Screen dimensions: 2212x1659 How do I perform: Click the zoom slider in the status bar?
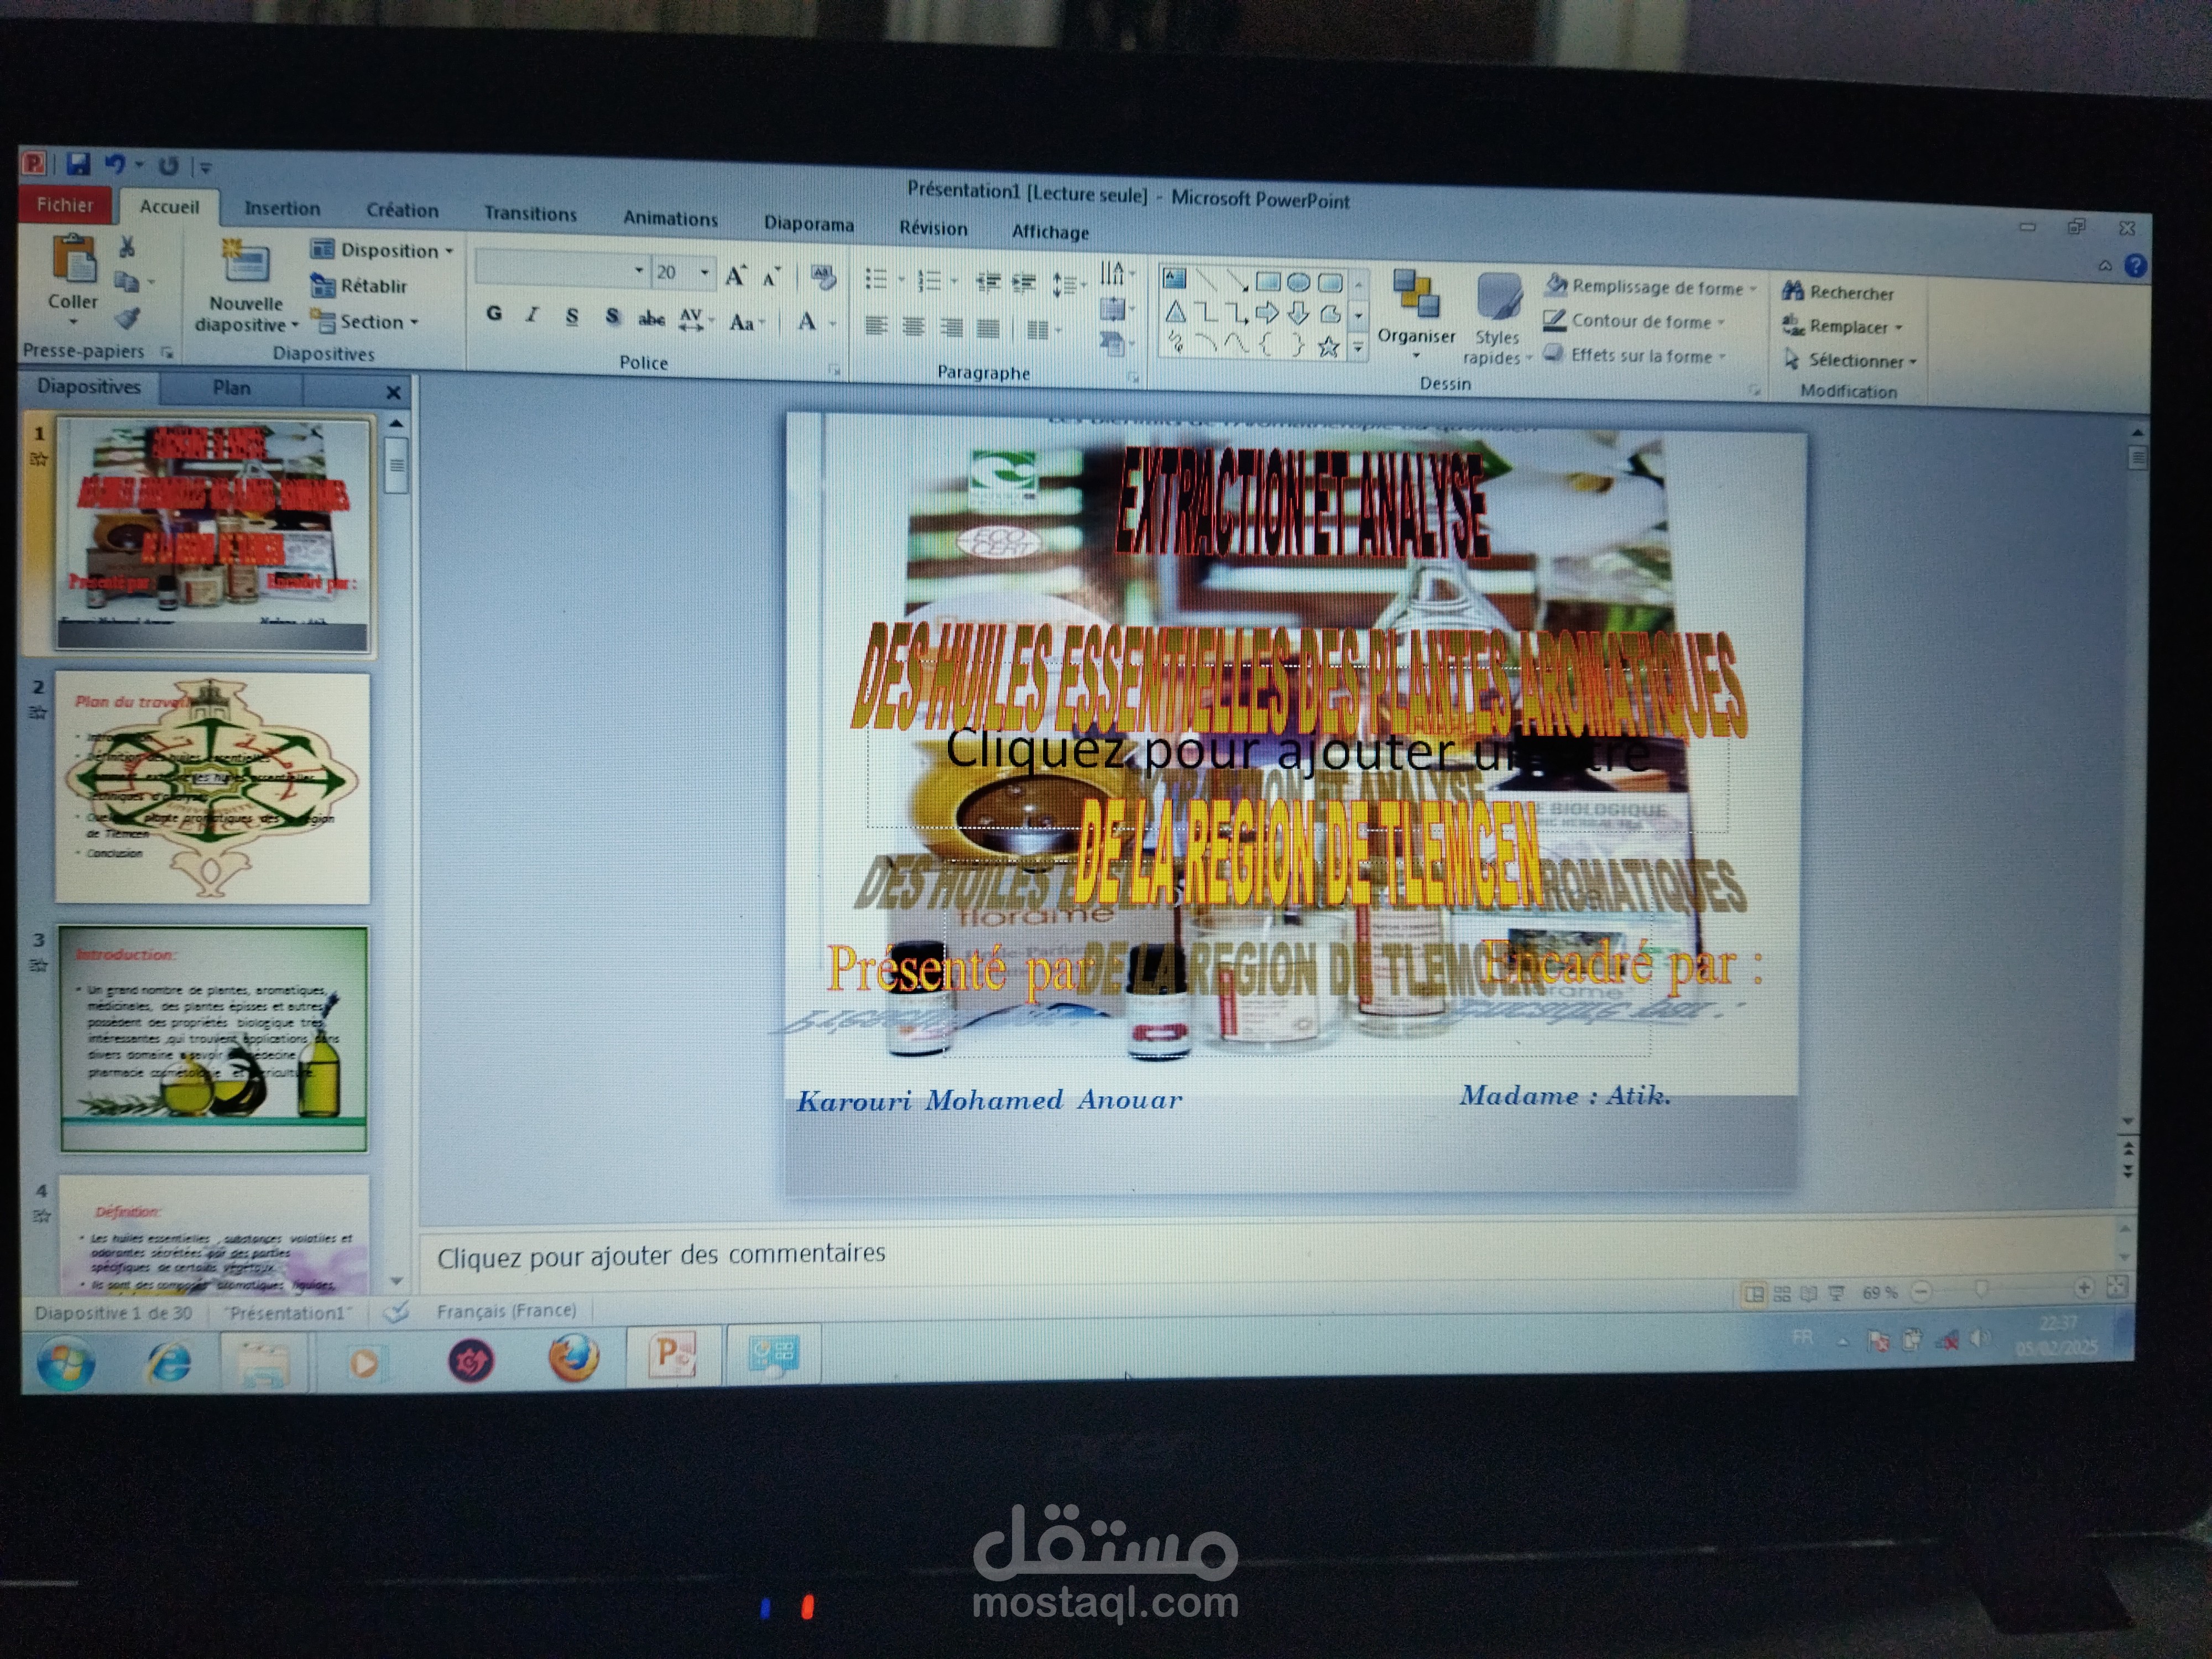pyautogui.click(x=1980, y=1289)
